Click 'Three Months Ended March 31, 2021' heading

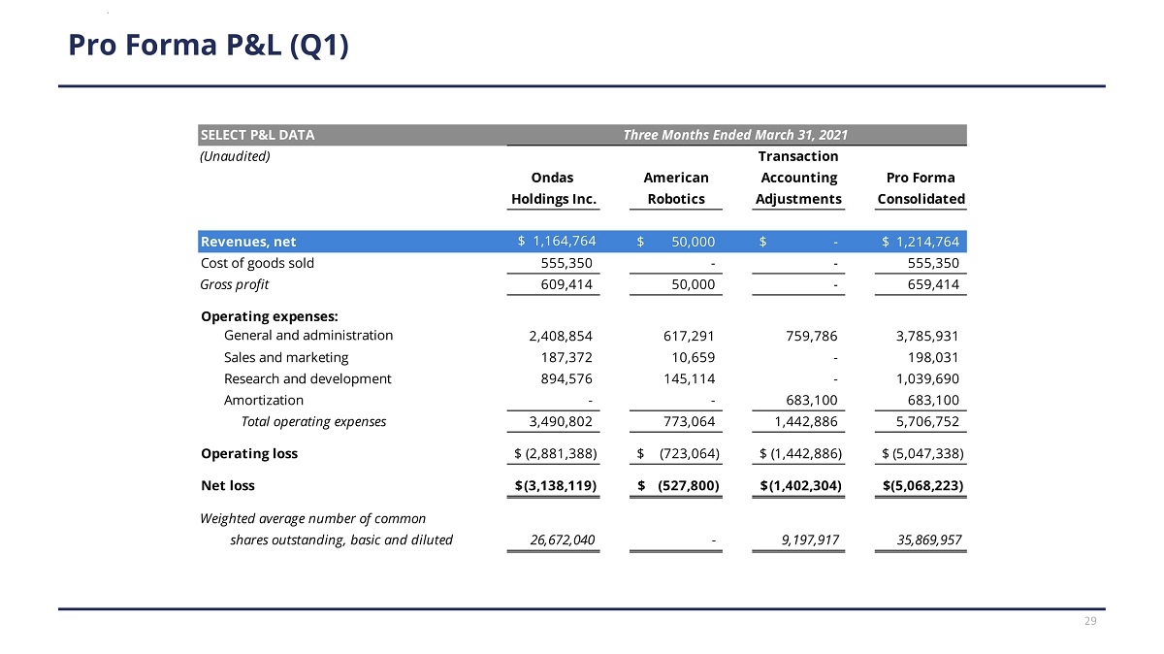point(736,135)
